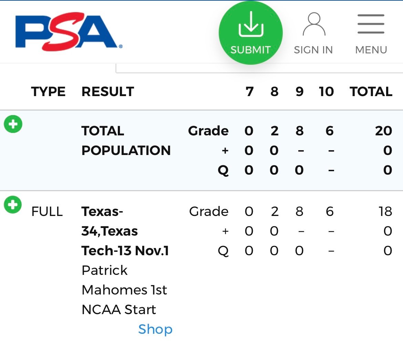This screenshot has width=403, height=341.
Task: Open the Sign In user icon
Action: (x=314, y=24)
